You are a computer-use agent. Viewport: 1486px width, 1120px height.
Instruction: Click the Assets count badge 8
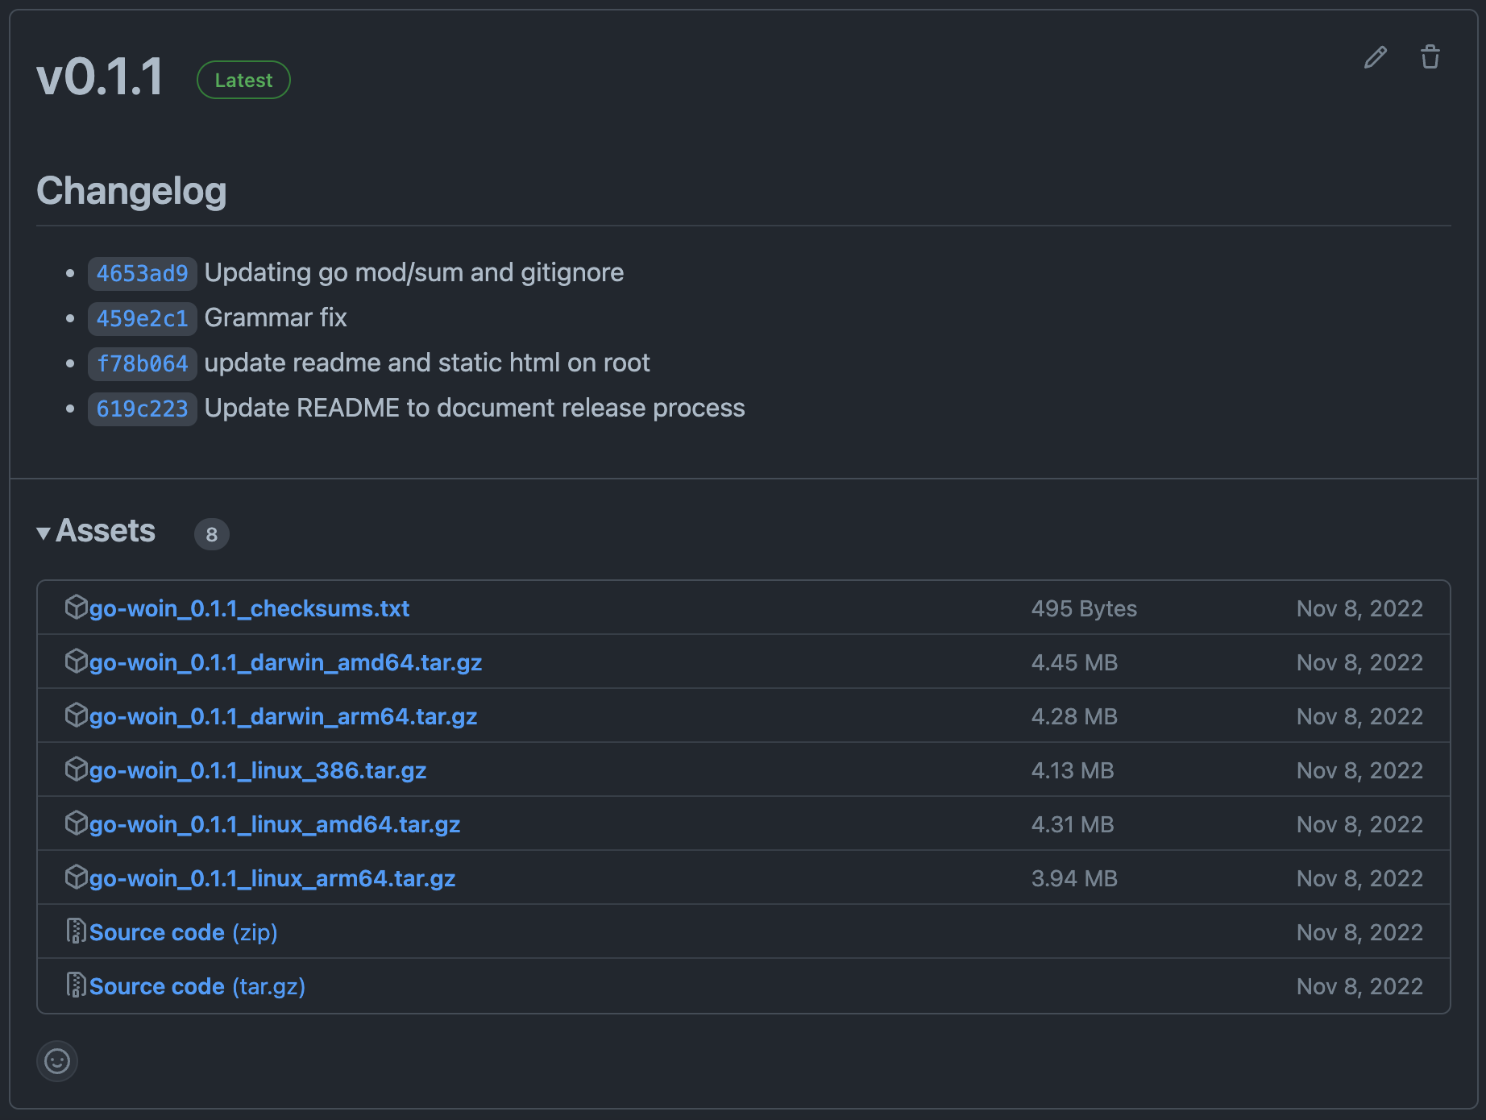point(212,534)
